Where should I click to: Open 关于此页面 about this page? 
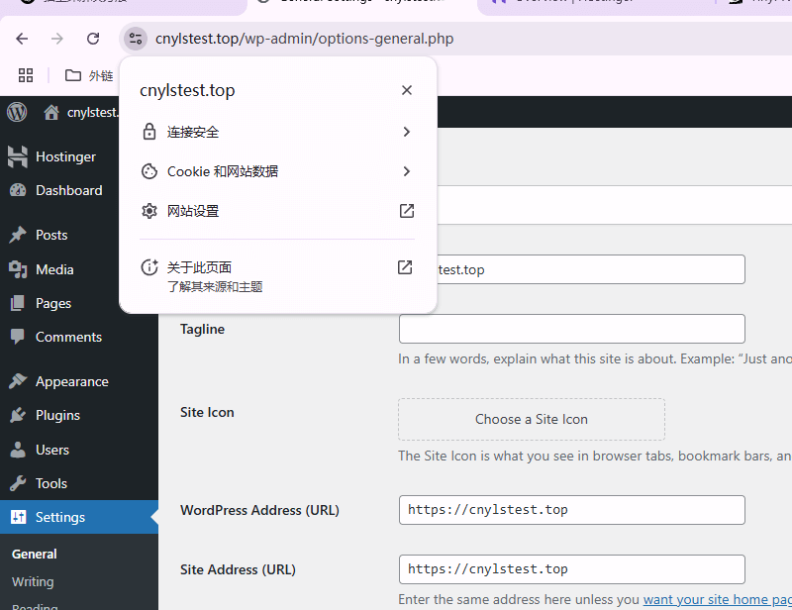[x=277, y=275]
